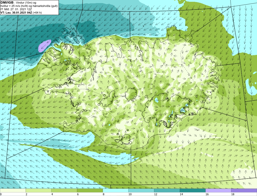Click the lavender 16–18 legend swatch

pos(218,191)
